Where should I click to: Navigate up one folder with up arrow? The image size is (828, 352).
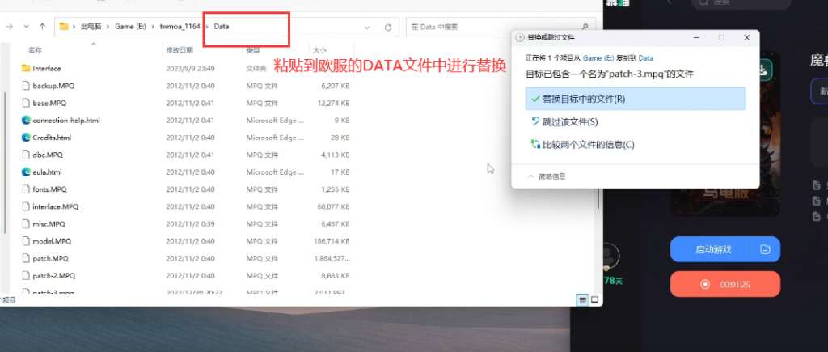point(42,27)
